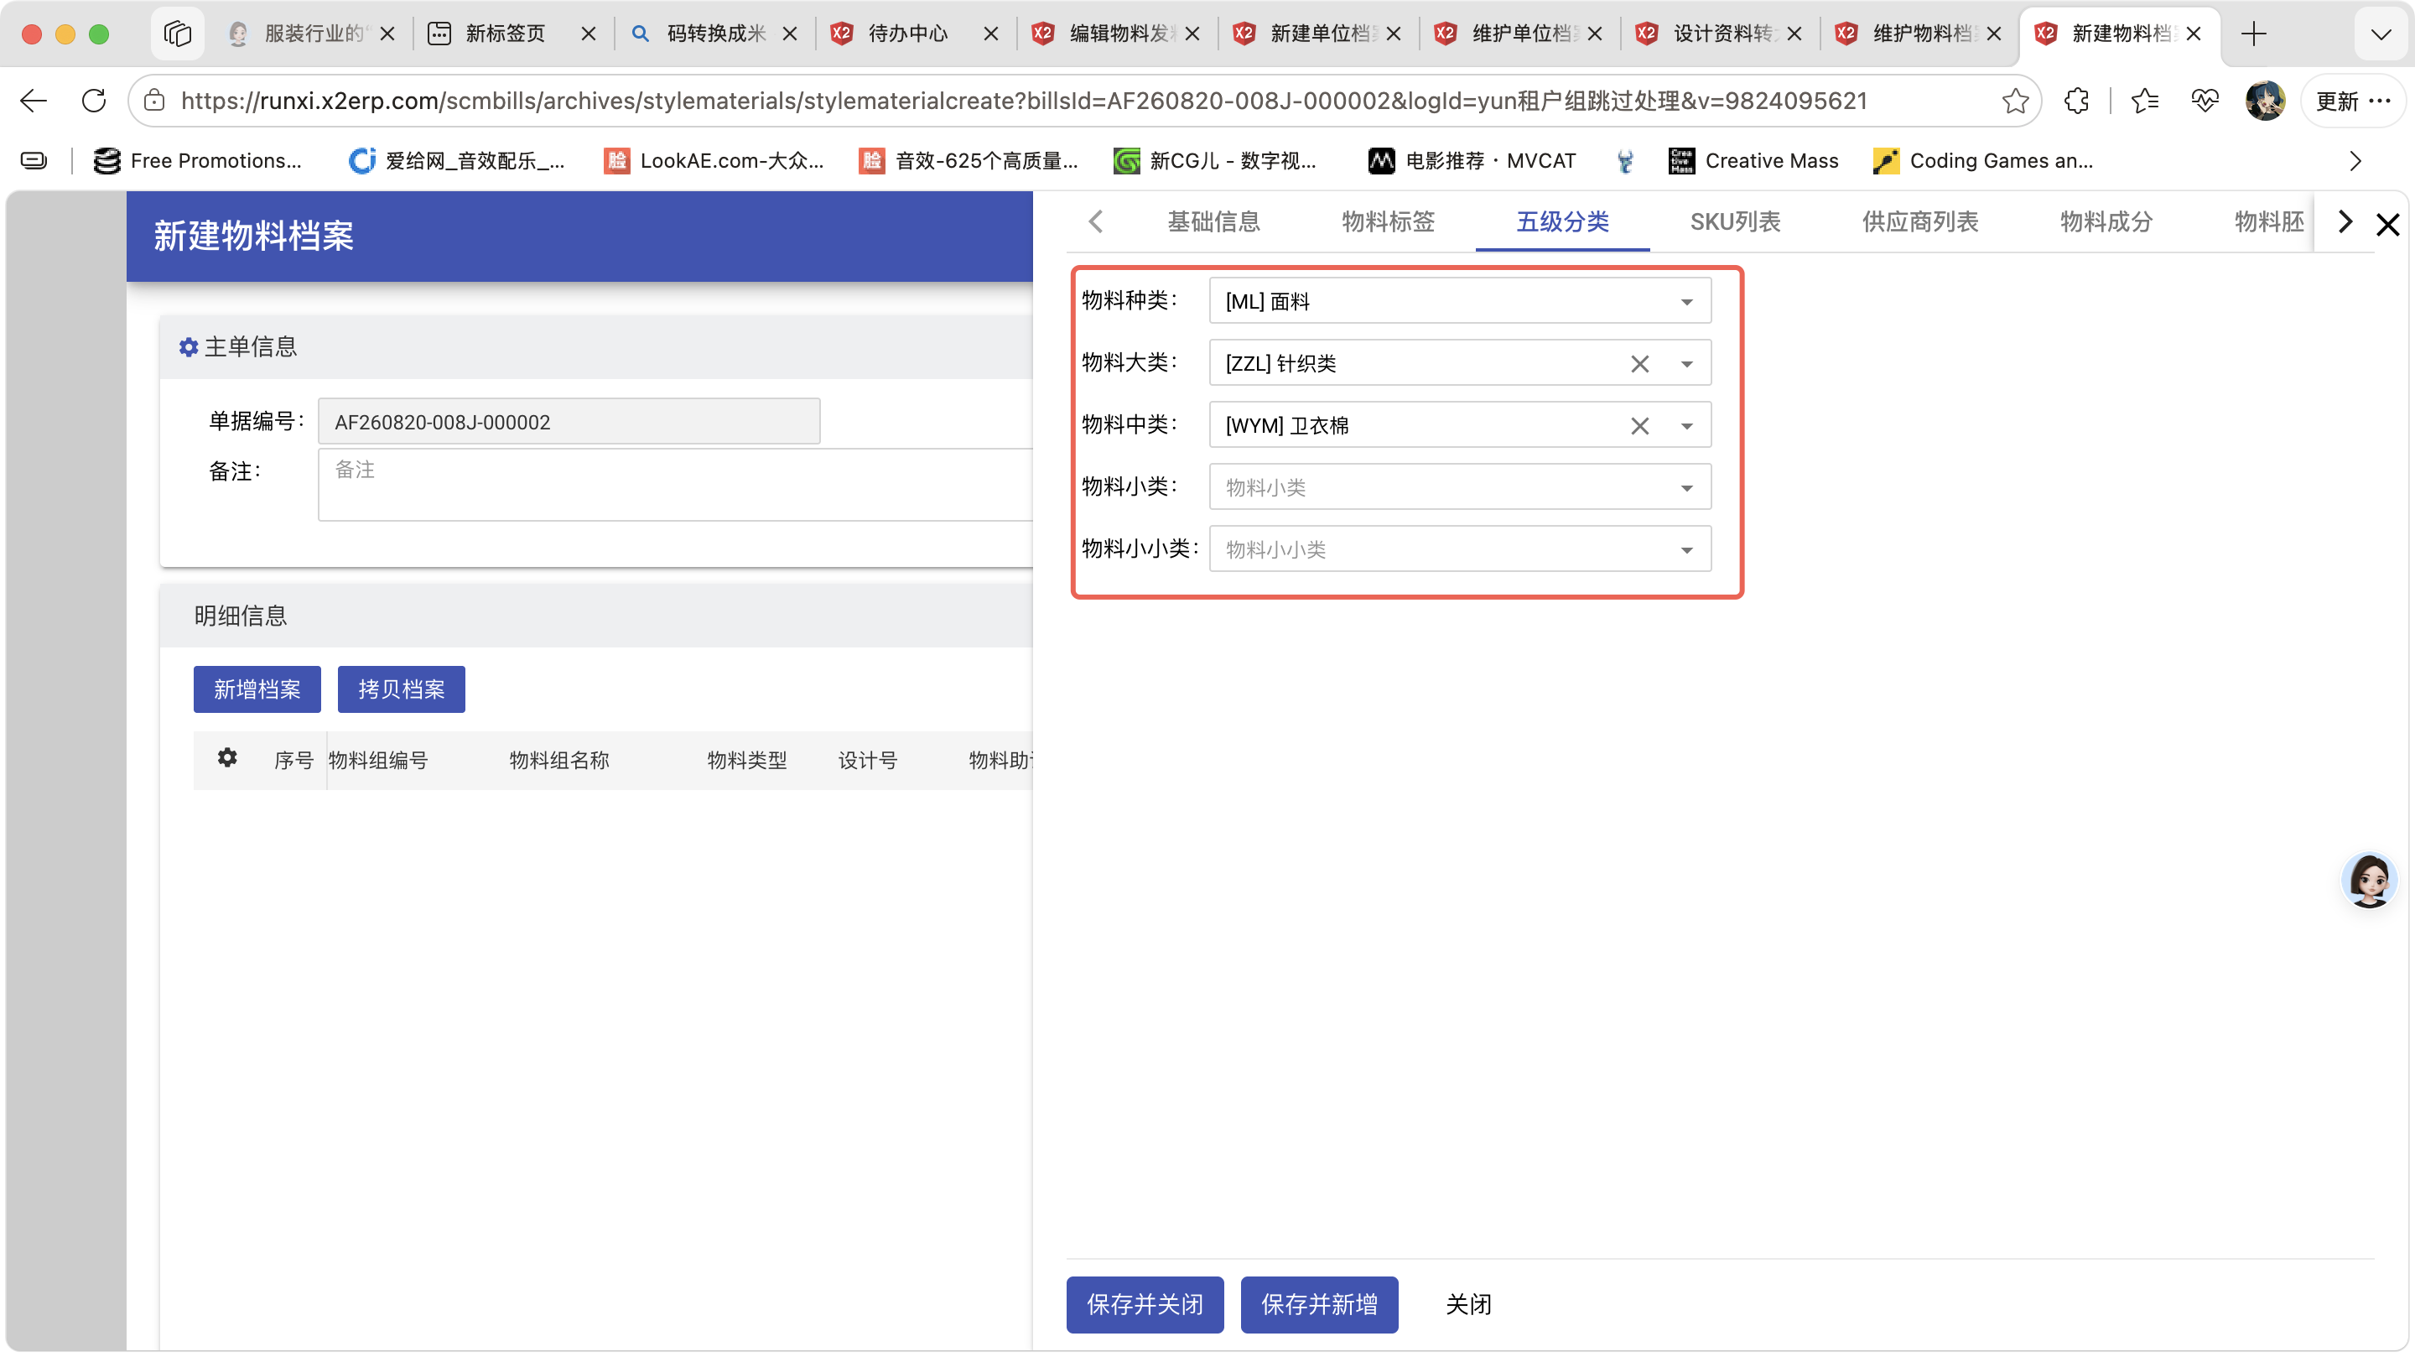Click the 更新 browser update button
The height and width of the screenshot is (1357, 2415).
point(2351,101)
